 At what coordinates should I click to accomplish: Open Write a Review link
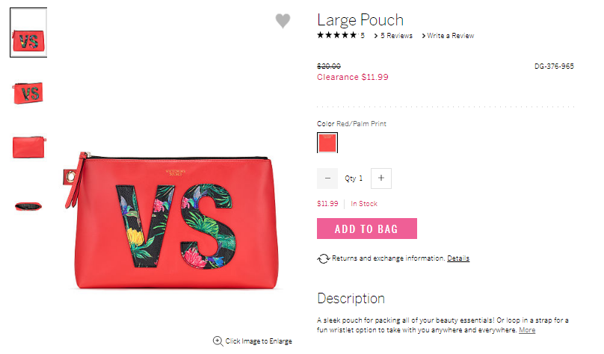[x=450, y=35]
